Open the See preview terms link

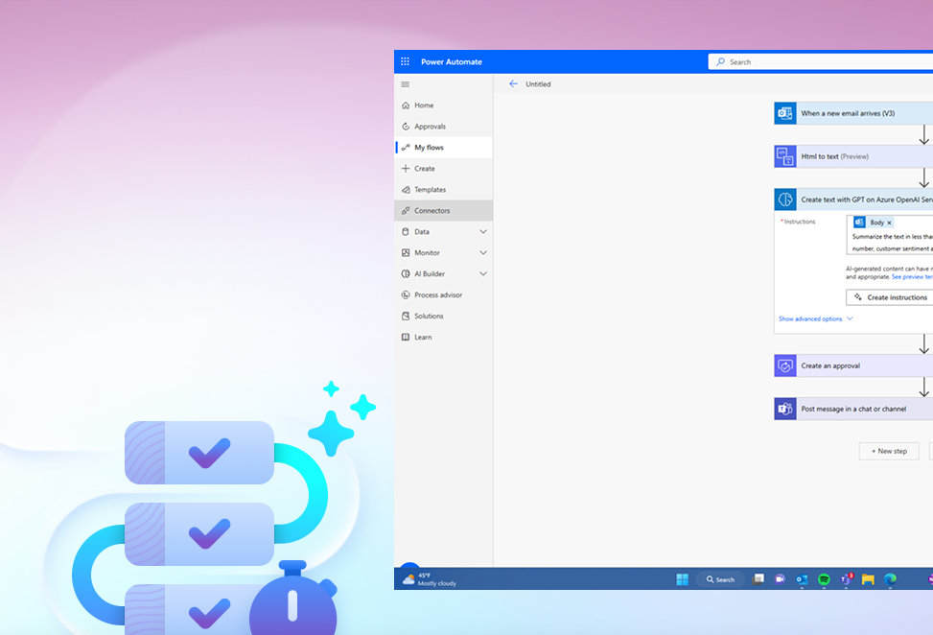[x=912, y=277]
